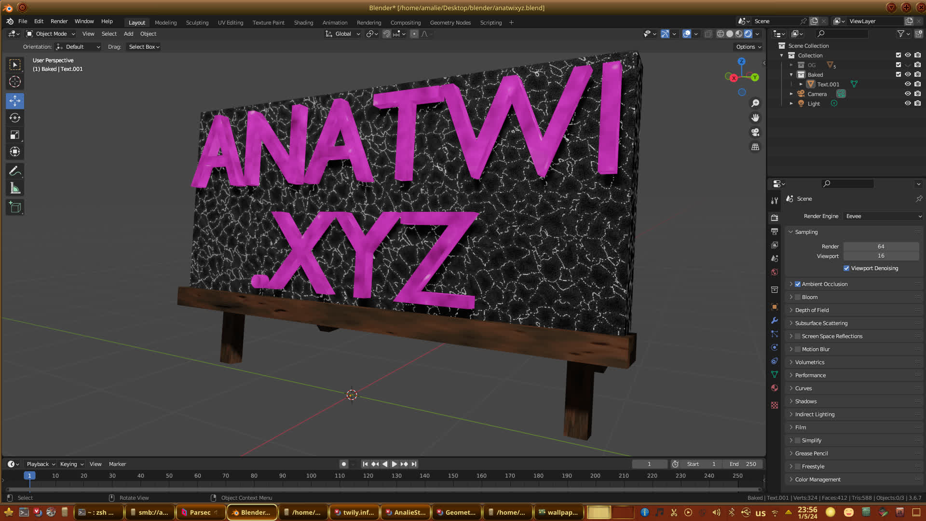Enable the Bloom checkbox
Image resolution: width=926 pixels, height=521 pixels.
(798, 297)
